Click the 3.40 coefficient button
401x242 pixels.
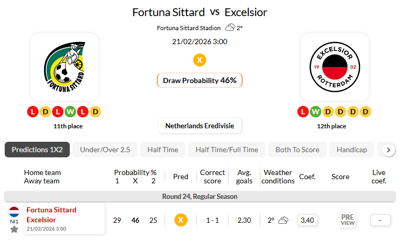[x=307, y=220]
